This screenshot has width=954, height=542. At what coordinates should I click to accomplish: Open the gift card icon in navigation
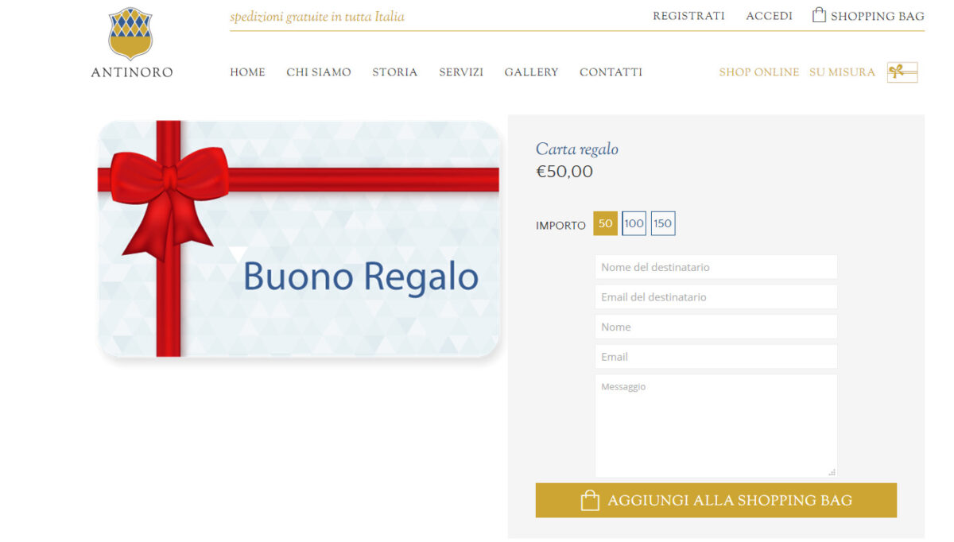pyautogui.click(x=902, y=72)
